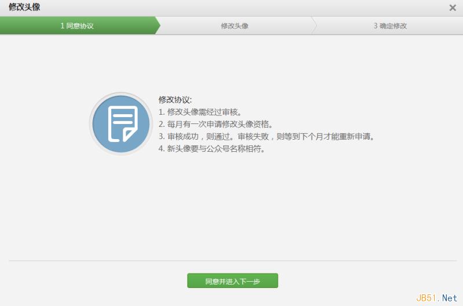Close the 修改头像 dialog
The height and width of the screenshot is (306, 463).
453,8
